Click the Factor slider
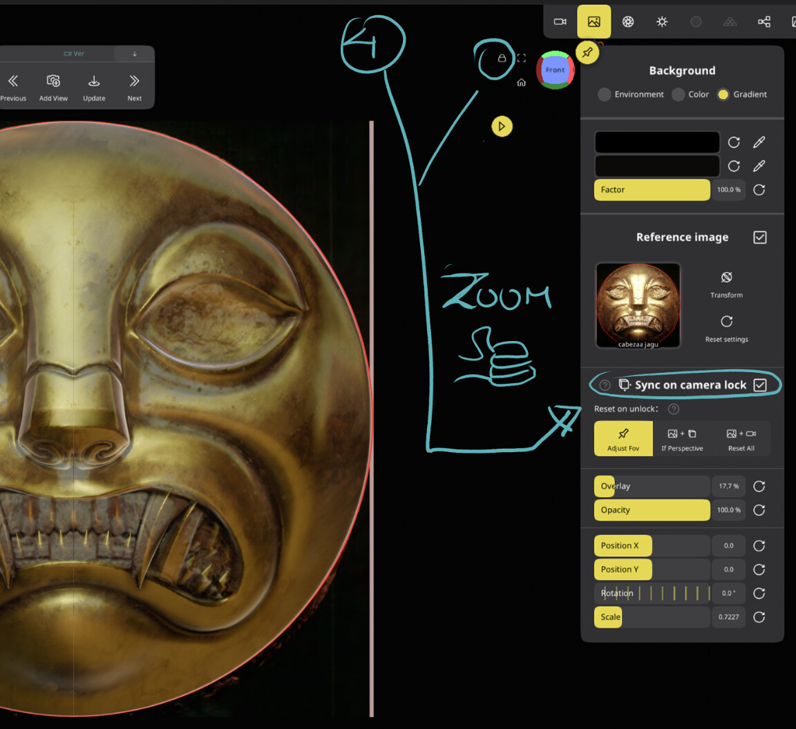This screenshot has width=796, height=729. (x=652, y=190)
